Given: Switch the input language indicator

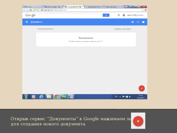Looking at the screenshot, I should coord(116,97).
